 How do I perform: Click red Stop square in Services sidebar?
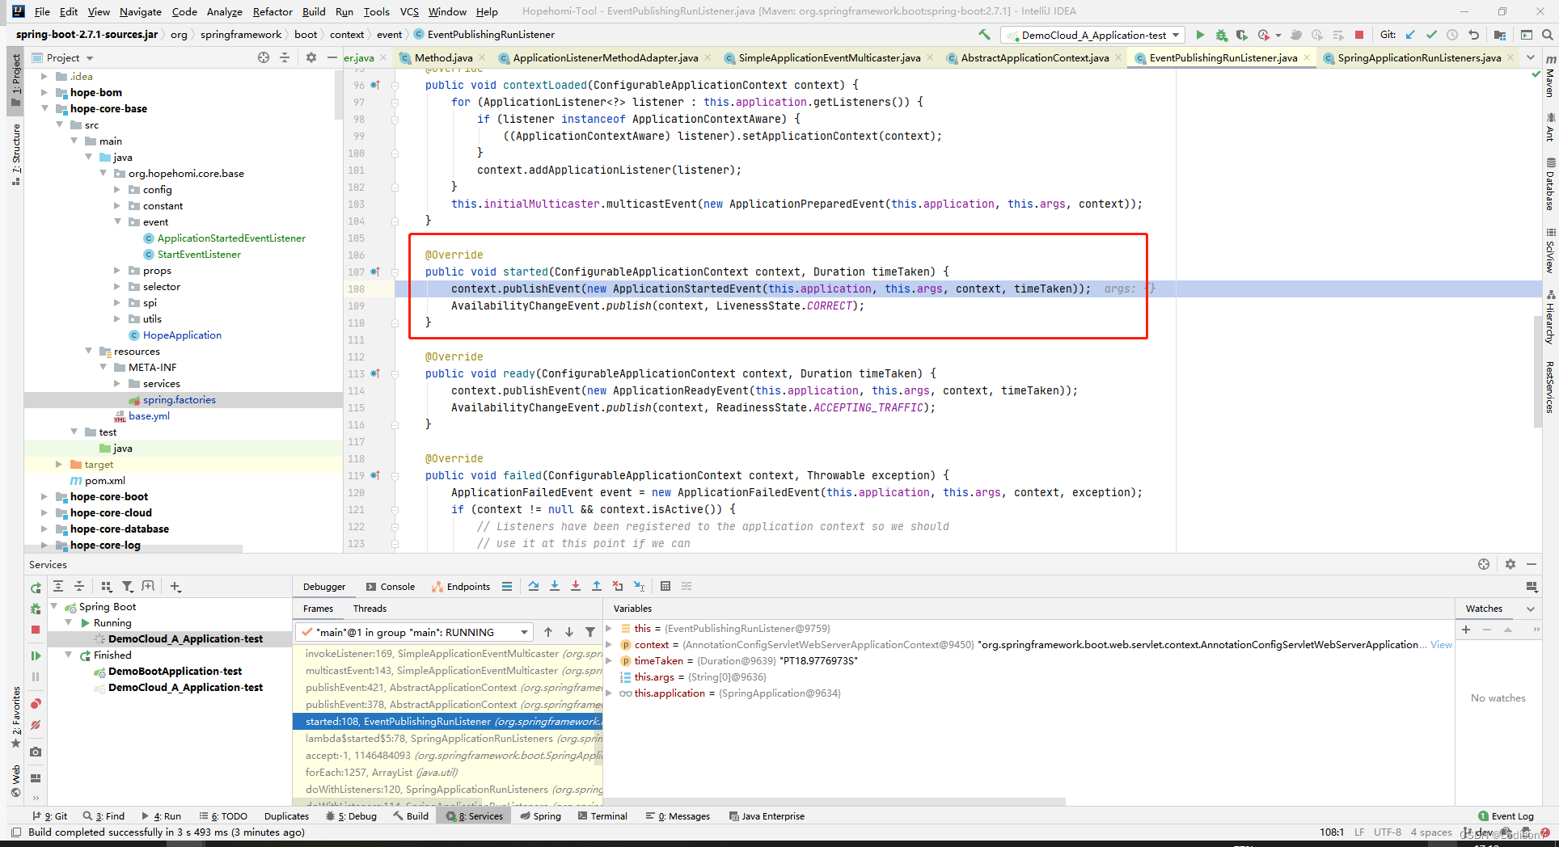tap(36, 629)
